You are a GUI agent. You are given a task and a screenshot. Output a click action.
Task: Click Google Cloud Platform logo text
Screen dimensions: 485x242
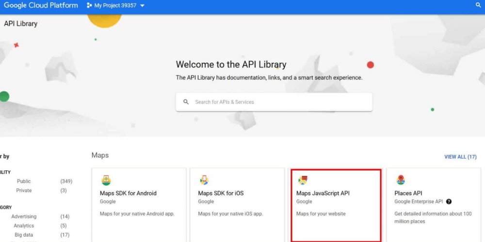tap(41, 5)
